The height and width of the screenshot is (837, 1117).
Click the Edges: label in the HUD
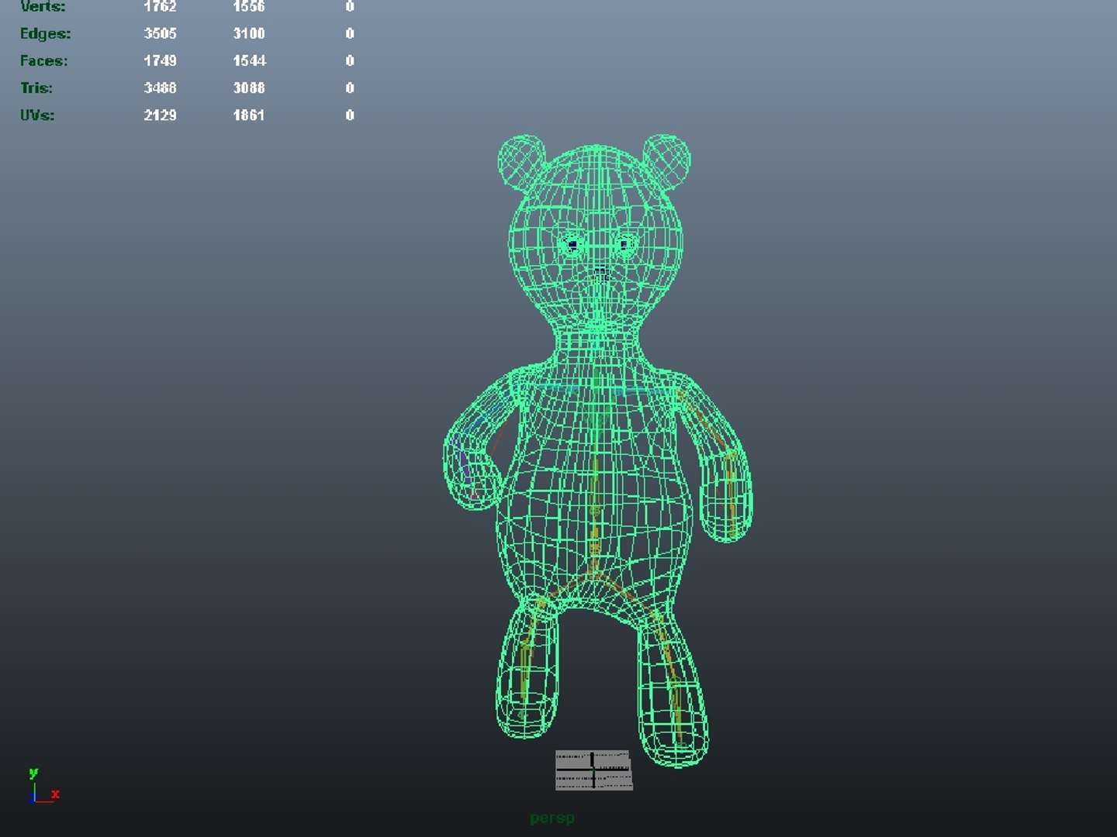point(45,33)
